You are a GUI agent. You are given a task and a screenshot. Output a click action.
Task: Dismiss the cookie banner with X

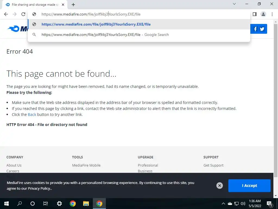[219, 186]
